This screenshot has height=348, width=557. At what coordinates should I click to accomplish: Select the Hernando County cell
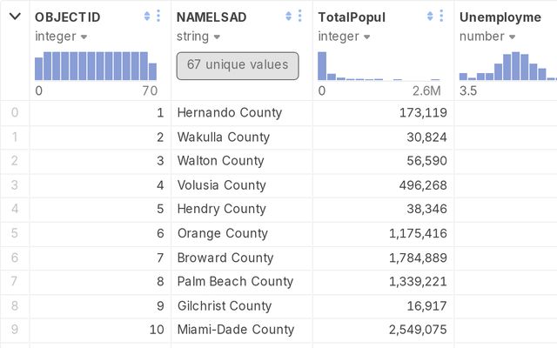point(230,112)
